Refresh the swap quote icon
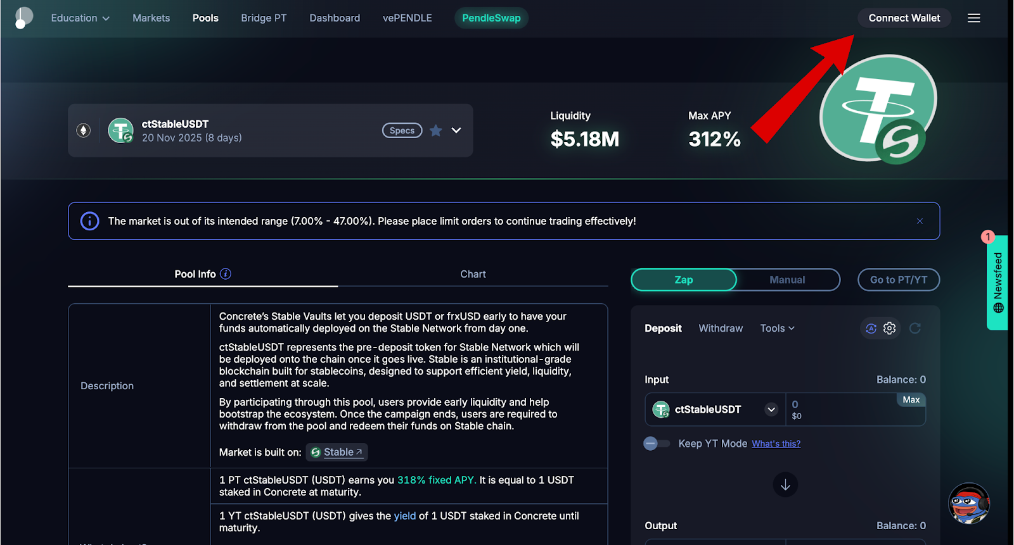1014x545 pixels. [915, 328]
